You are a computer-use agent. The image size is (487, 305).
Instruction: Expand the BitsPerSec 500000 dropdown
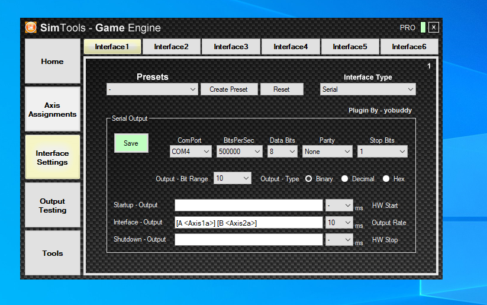240,152
